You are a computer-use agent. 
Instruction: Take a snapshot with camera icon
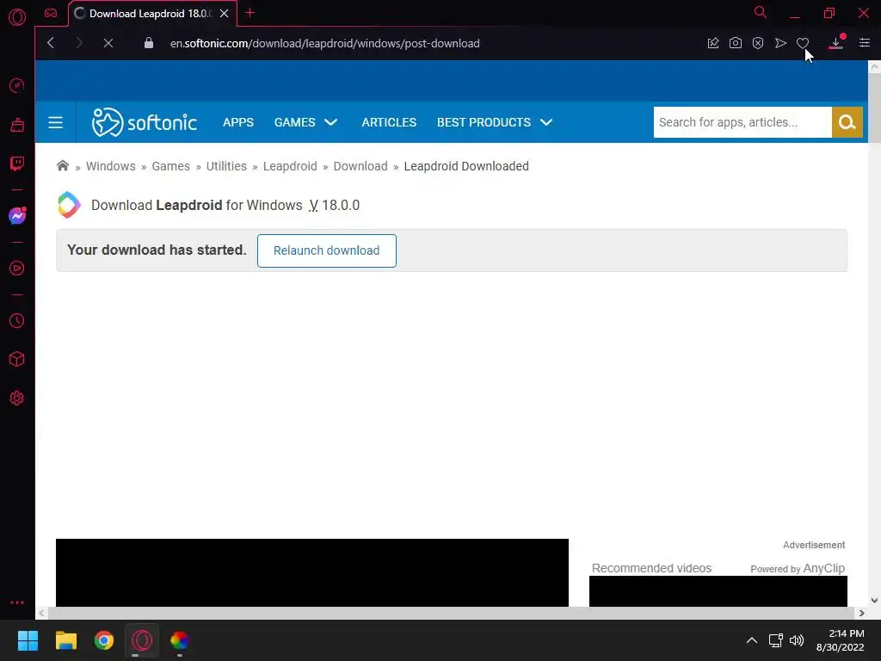[x=736, y=43]
